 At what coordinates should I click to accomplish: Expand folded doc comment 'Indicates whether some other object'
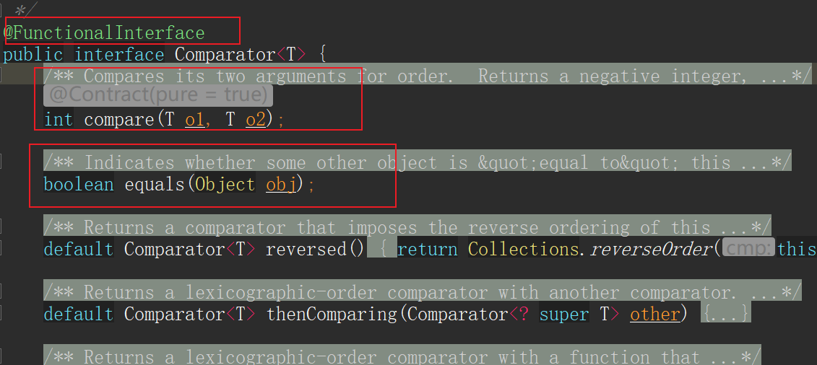click(417, 163)
